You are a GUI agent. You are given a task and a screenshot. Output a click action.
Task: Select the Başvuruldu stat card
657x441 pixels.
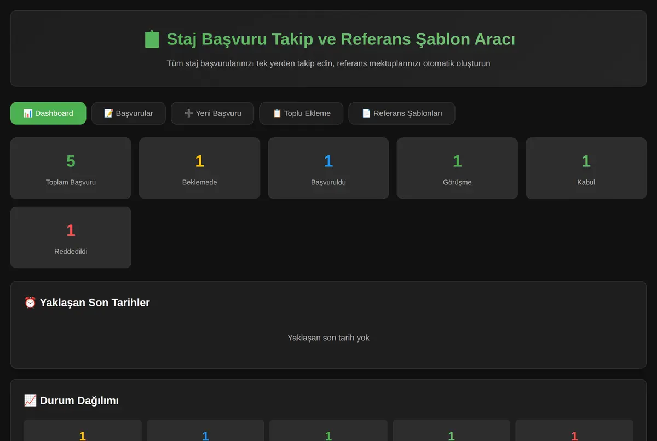point(328,168)
